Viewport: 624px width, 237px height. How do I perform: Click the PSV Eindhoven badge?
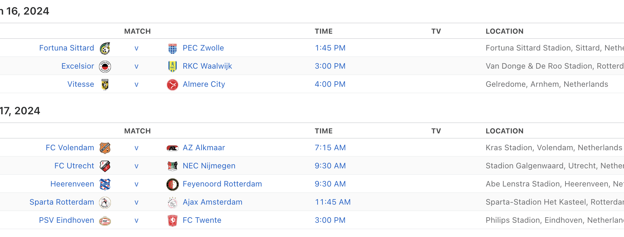click(105, 220)
